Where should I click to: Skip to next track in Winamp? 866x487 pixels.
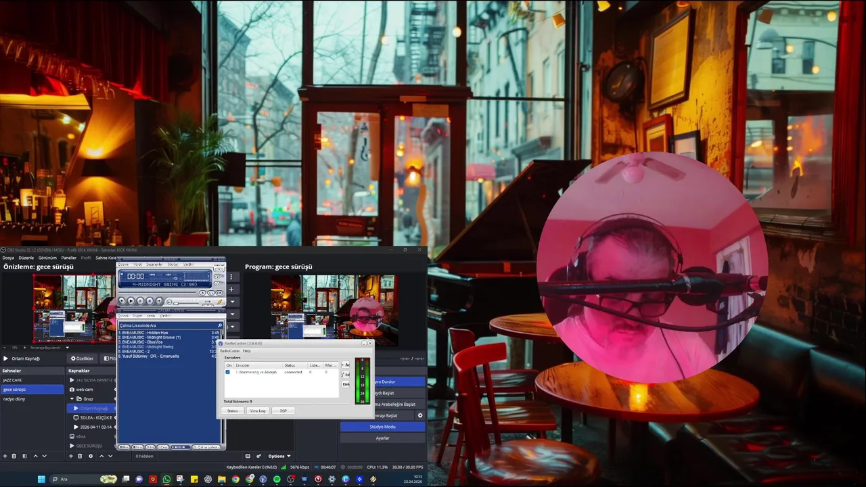pos(159,301)
